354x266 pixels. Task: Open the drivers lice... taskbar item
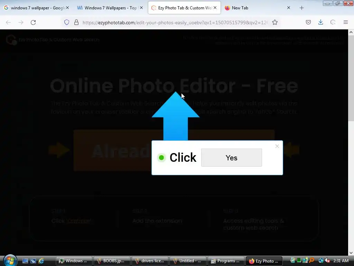[x=150, y=261]
